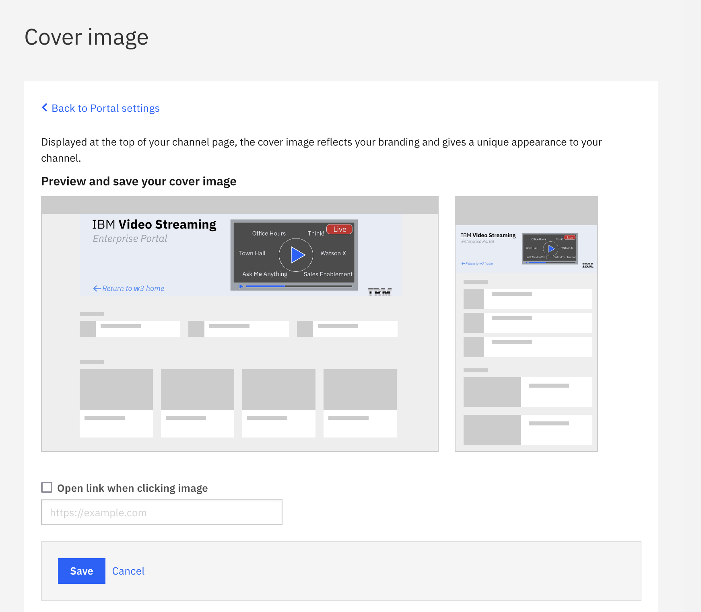Screen dimensions: 701x612
Task: Click the Enterprise Portal subtitle in desktop preview
Action: 130,239
